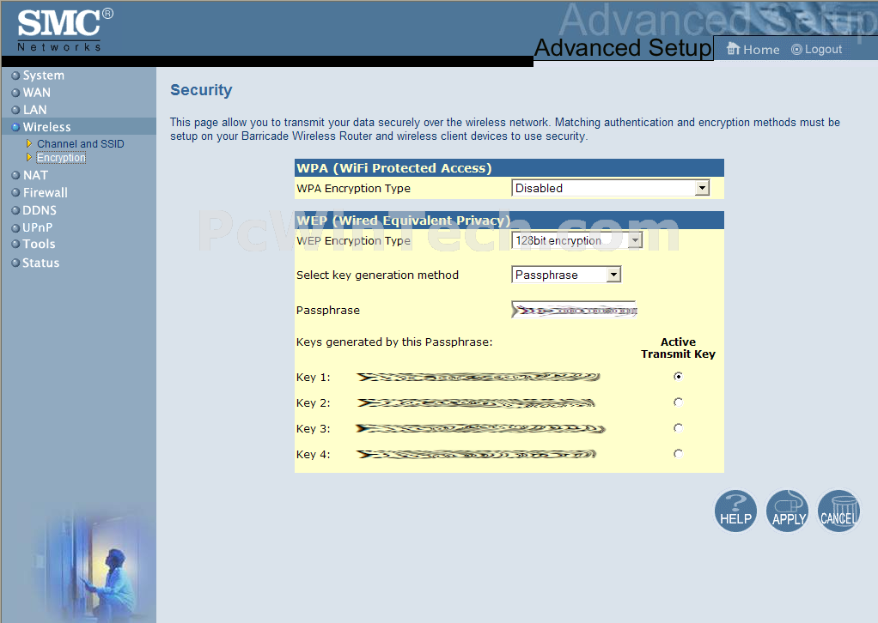878x623 pixels.
Task: Select Key 4 as active transmit key
Action: [x=678, y=454]
